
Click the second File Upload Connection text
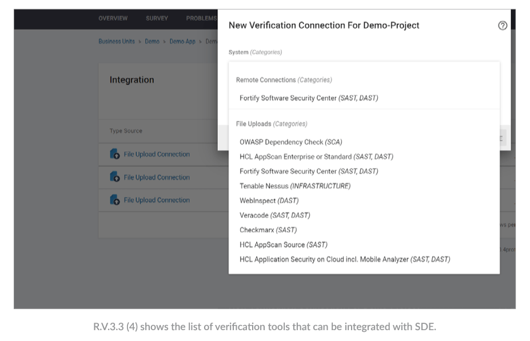(157, 177)
